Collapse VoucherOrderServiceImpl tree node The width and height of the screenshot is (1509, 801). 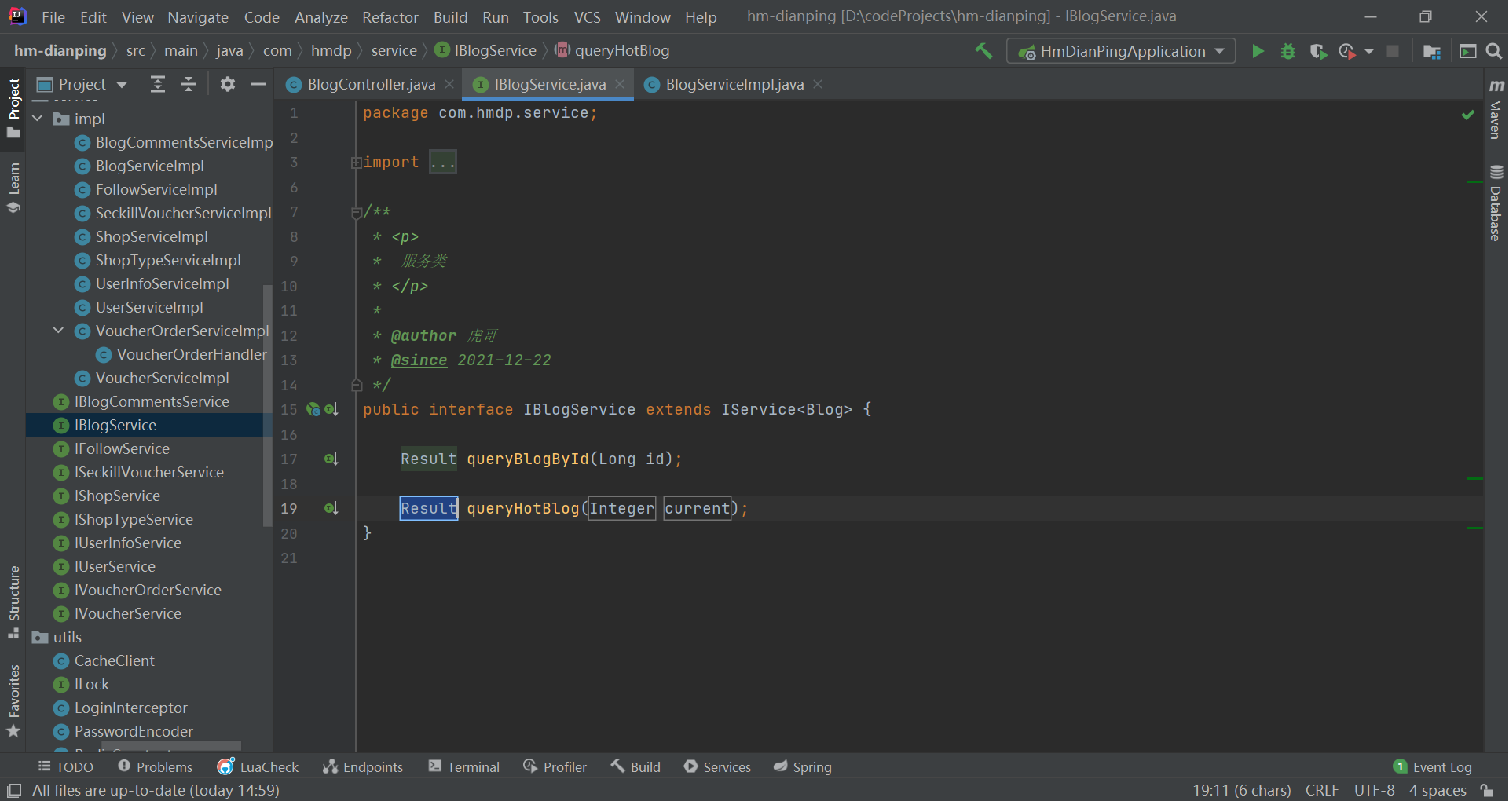59,331
